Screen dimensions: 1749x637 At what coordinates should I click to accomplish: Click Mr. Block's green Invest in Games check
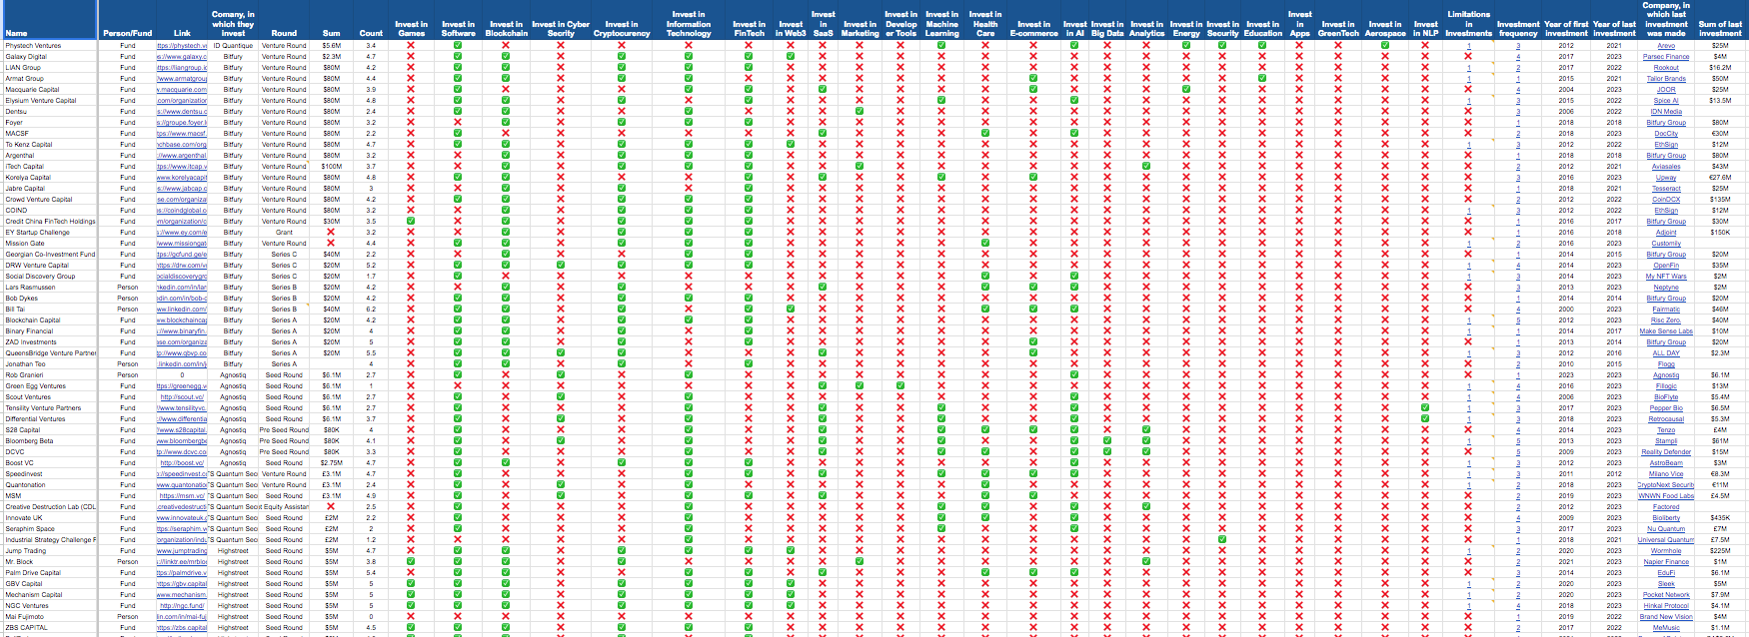pyautogui.click(x=411, y=562)
